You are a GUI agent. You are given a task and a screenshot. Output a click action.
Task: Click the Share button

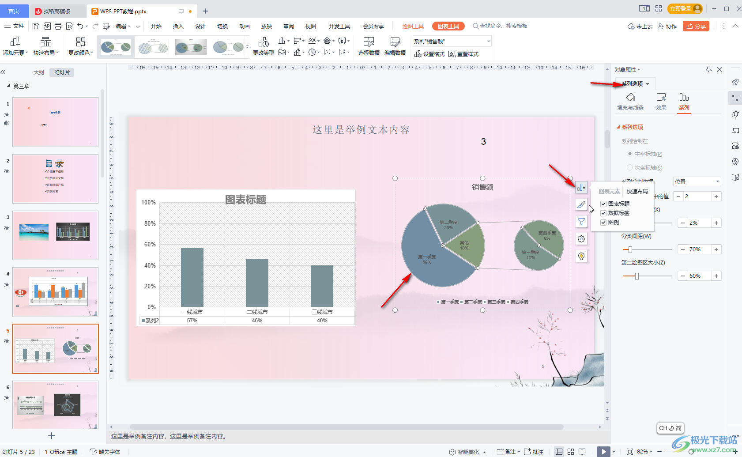696,26
